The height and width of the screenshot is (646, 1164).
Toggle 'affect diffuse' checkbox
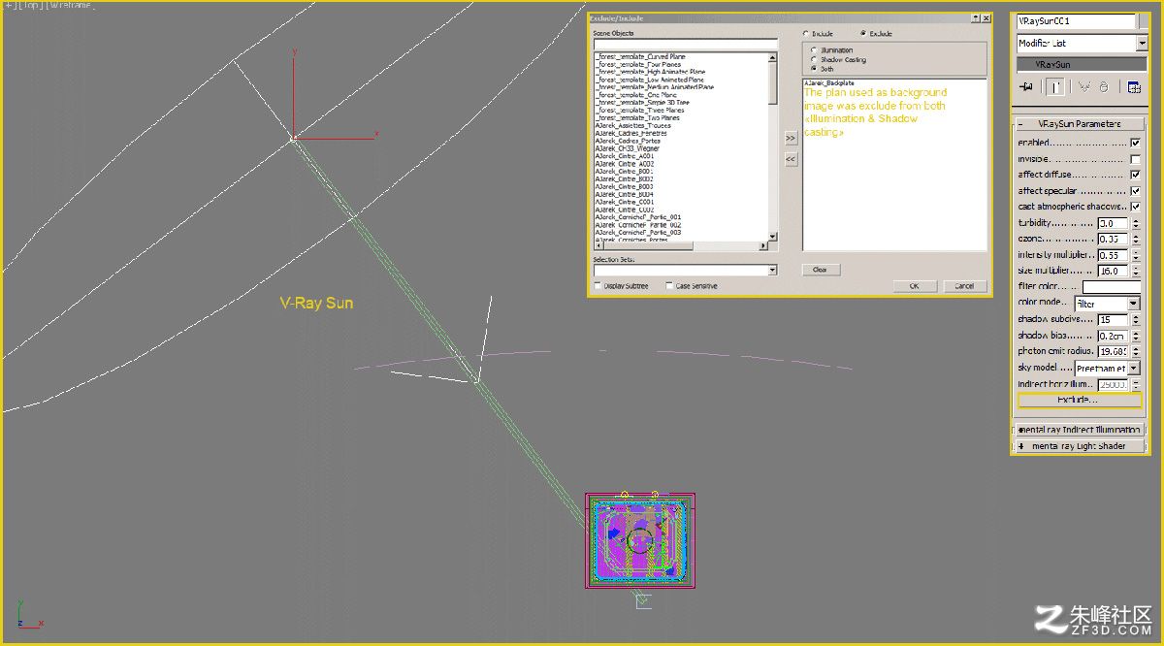pyautogui.click(x=1135, y=175)
